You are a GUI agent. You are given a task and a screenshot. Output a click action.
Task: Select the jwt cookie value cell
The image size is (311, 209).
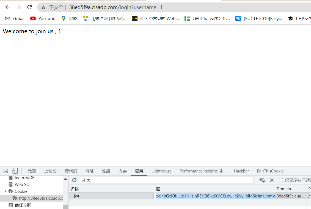[214, 196]
